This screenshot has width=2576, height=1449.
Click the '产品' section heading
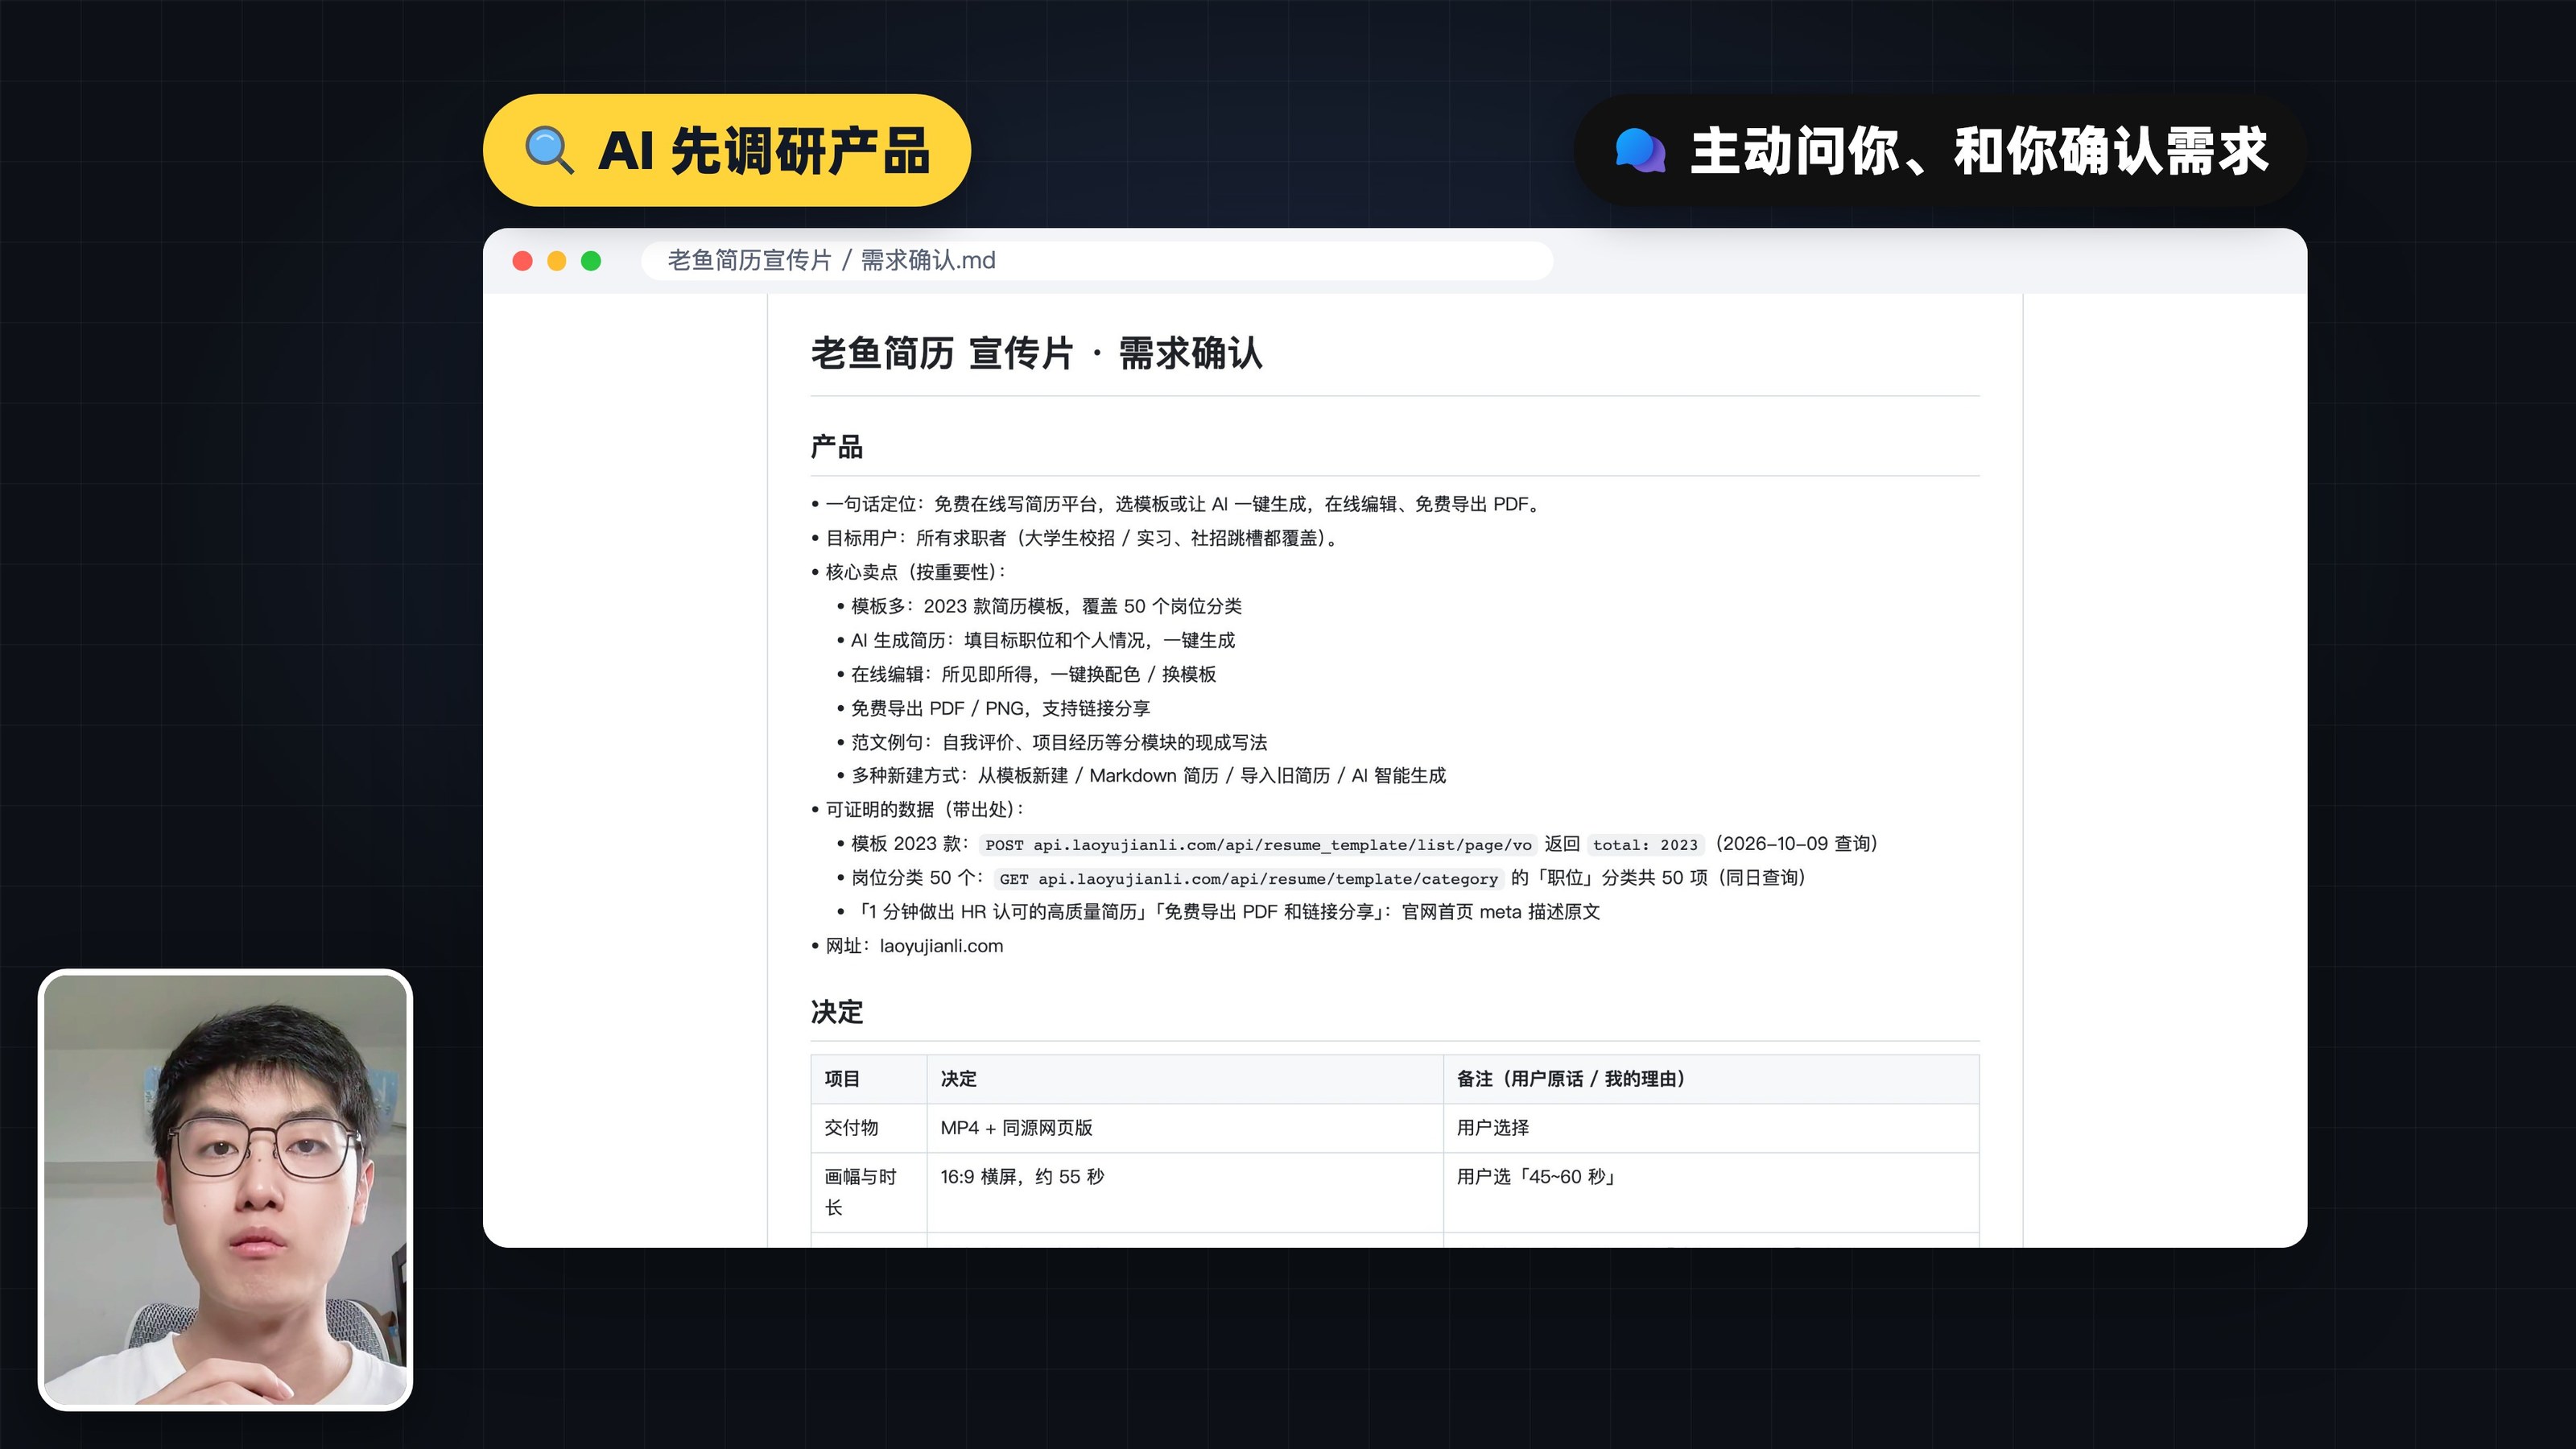coord(837,447)
